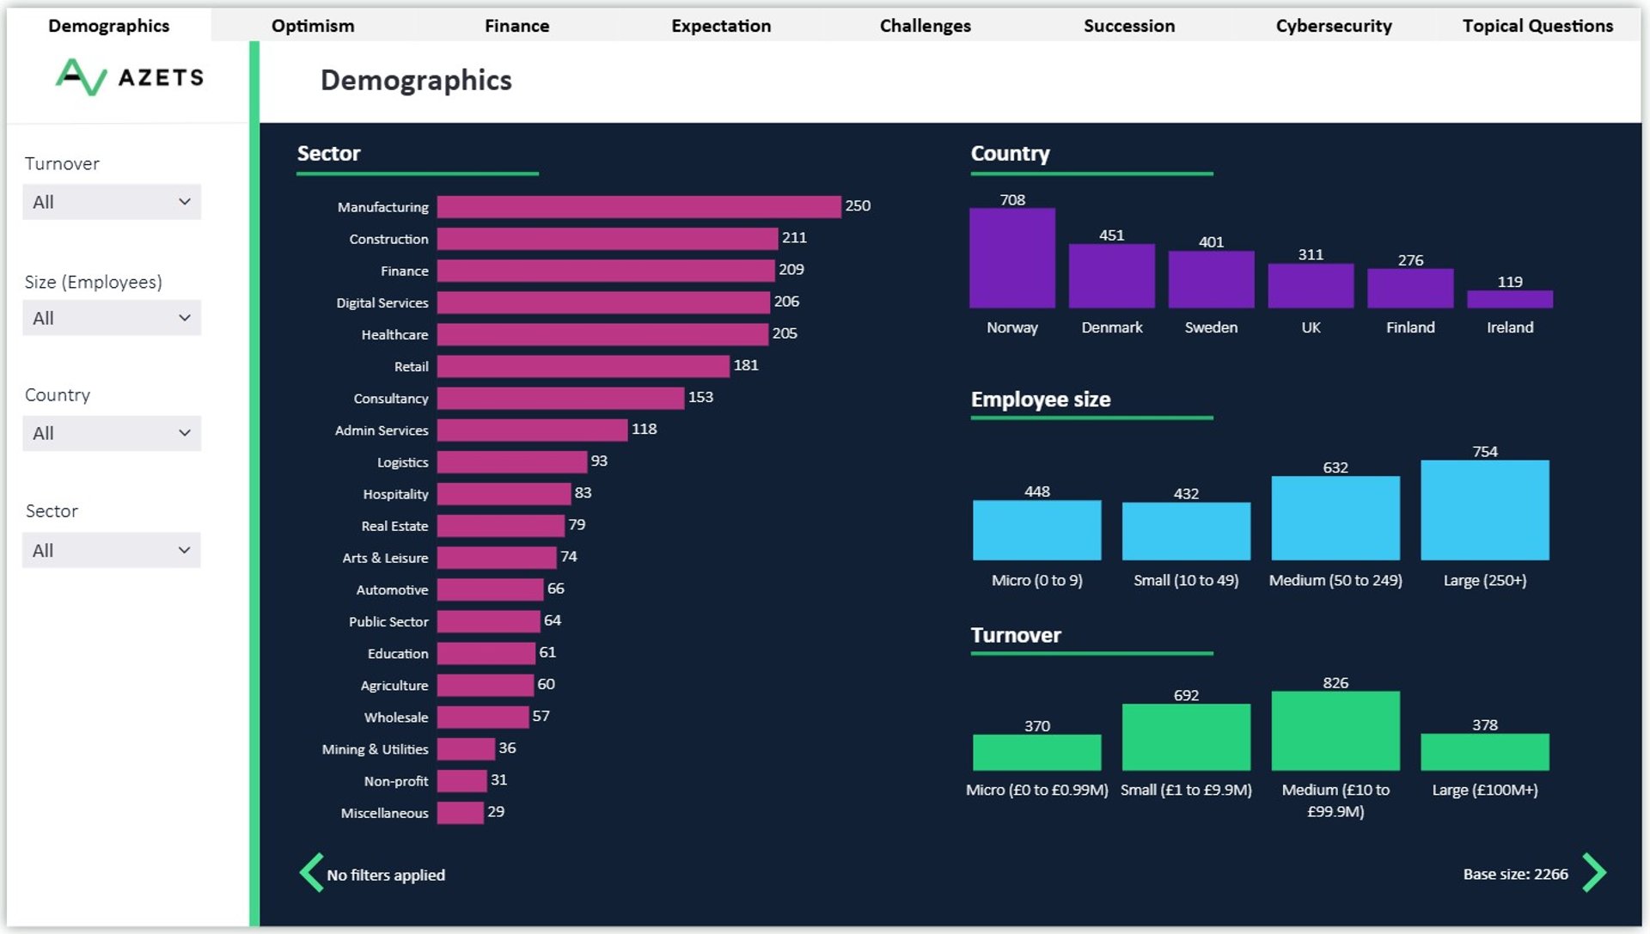The image size is (1650, 934).
Task: Click the Medium turnover bar showing 826
Action: pos(1335,730)
